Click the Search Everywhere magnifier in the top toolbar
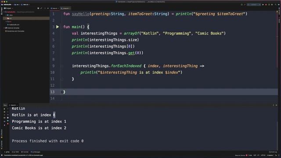The image size is (281, 158). click(276, 5)
